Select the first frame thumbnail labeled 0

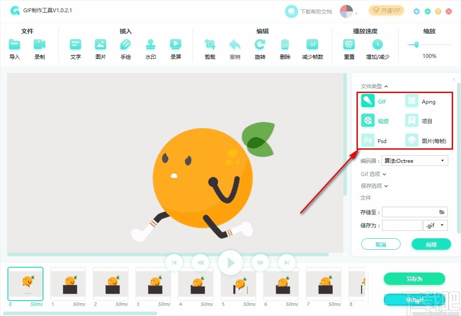click(x=25, y=284)
